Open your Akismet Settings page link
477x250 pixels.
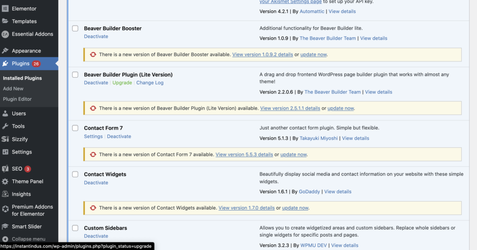291,2
